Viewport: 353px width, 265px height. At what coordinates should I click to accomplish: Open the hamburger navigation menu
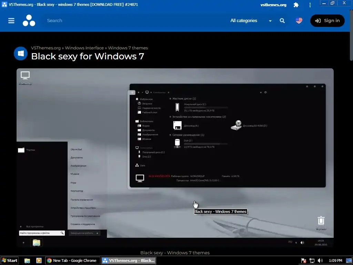11,20
